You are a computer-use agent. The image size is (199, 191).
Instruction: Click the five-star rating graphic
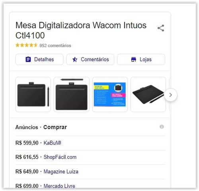pos(27,45)
